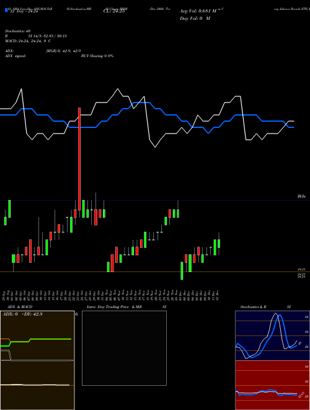The width and height of the screenshot is (310, 410).
Task: Click the 'SI 14/5: 32.85 / 39.15' value
Action: pyautogui.click(x=47, y=36)
